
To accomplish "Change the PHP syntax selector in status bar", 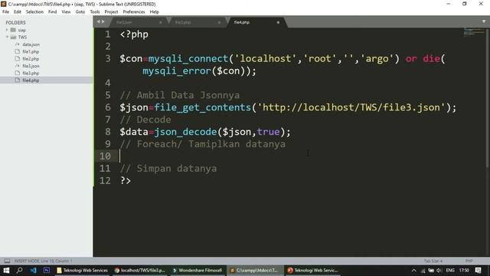I will click(x=469, y=261).
